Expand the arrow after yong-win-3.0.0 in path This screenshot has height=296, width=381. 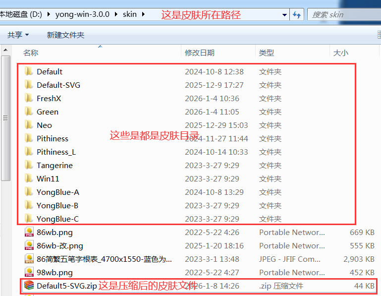tap(117, 14)
